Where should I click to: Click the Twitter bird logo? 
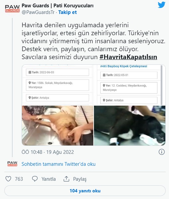[161, 5]
